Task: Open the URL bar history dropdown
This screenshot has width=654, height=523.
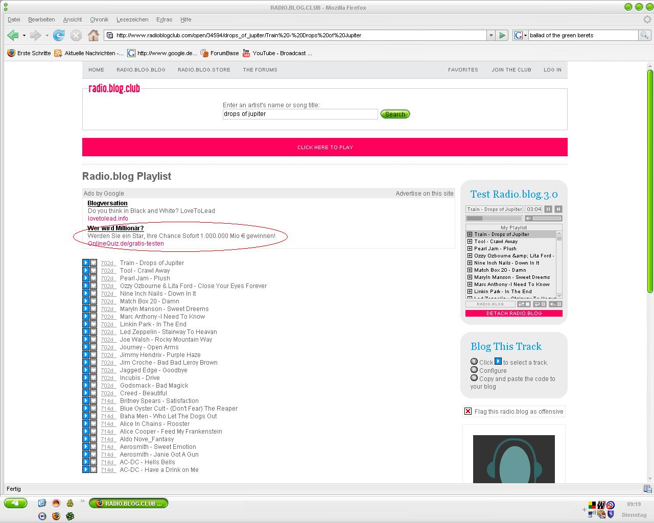Action: (491, 35)
